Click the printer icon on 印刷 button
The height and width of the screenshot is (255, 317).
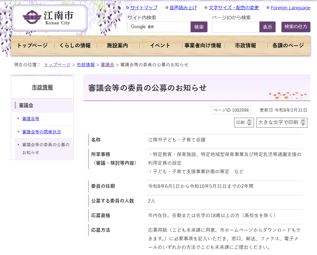[249, 123]
